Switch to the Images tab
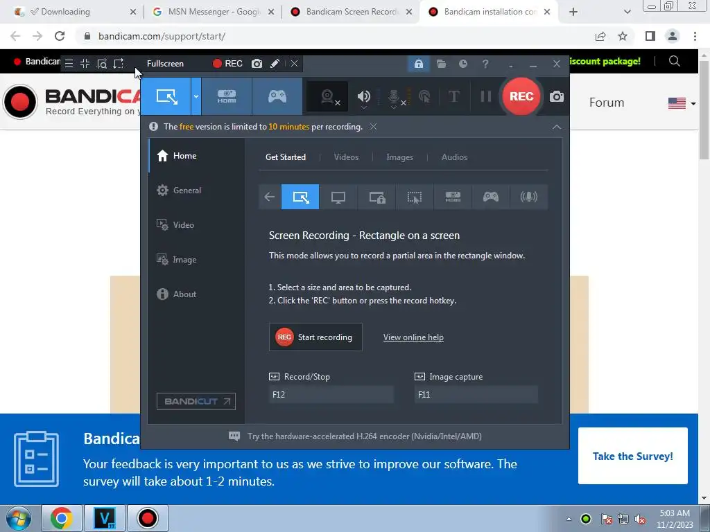Viewport: 710px width, 532px height. click(399, 157)
